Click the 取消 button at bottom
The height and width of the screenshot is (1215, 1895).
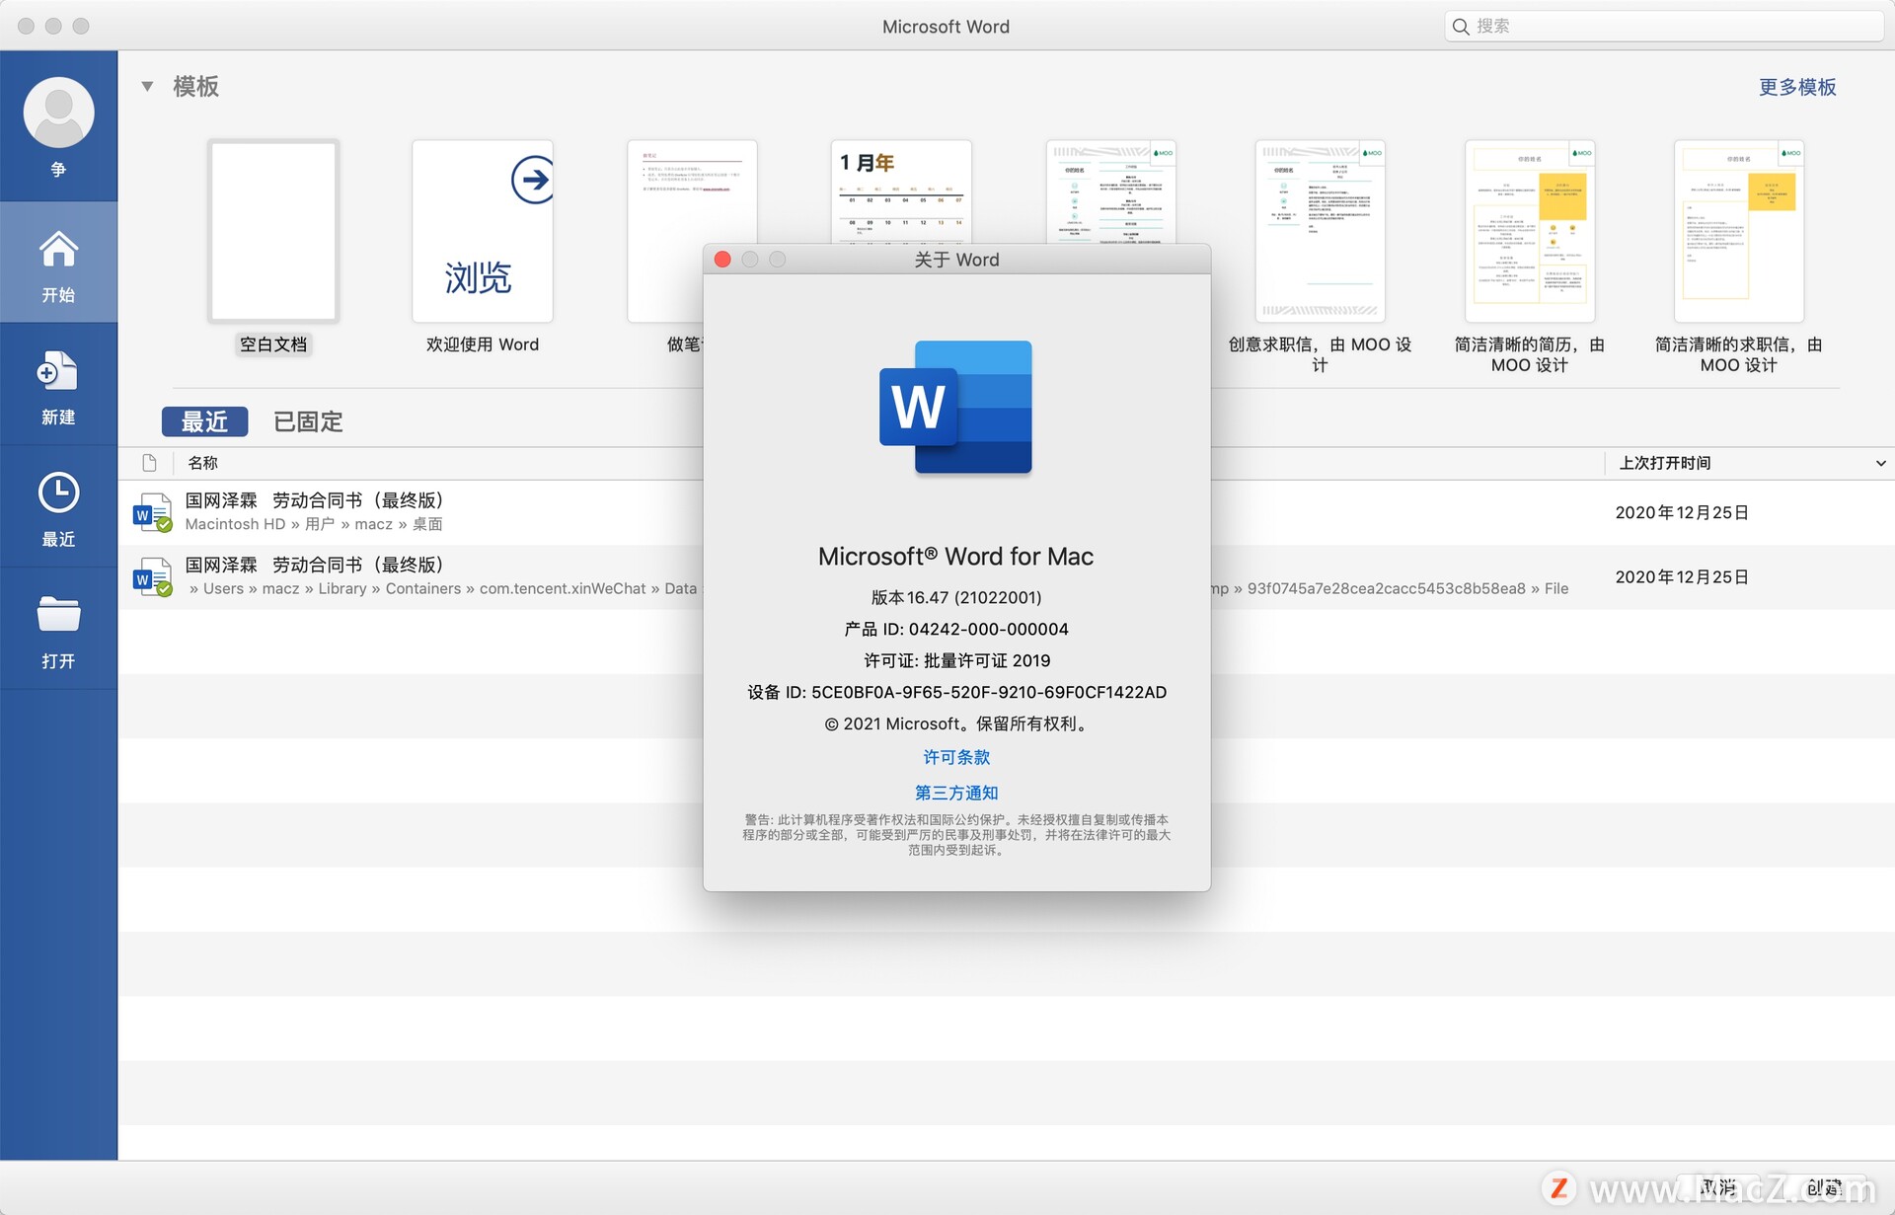(1718, 1187)
